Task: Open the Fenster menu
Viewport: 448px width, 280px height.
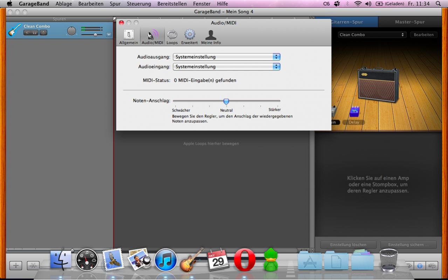Action: [202, 4]
